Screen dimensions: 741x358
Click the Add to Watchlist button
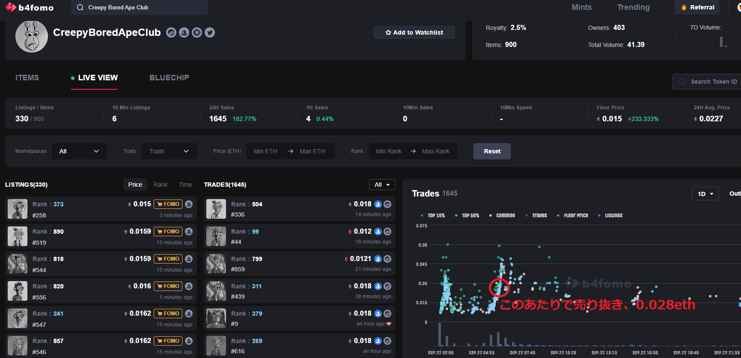[414, 32]
